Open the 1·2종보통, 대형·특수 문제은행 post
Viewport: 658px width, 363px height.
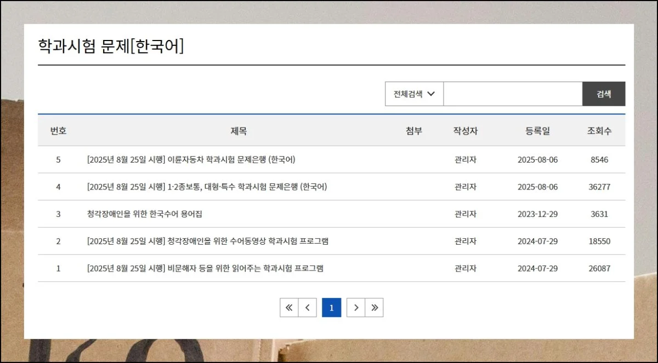coord(207,187)
